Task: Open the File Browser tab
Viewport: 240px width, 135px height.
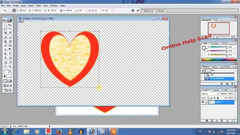Action: coord(148,11)
